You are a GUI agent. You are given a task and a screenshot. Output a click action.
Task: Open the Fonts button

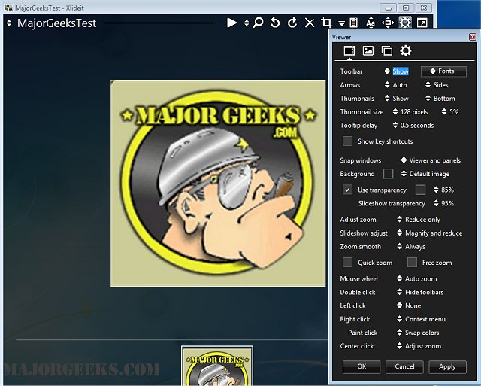point(443,71)
